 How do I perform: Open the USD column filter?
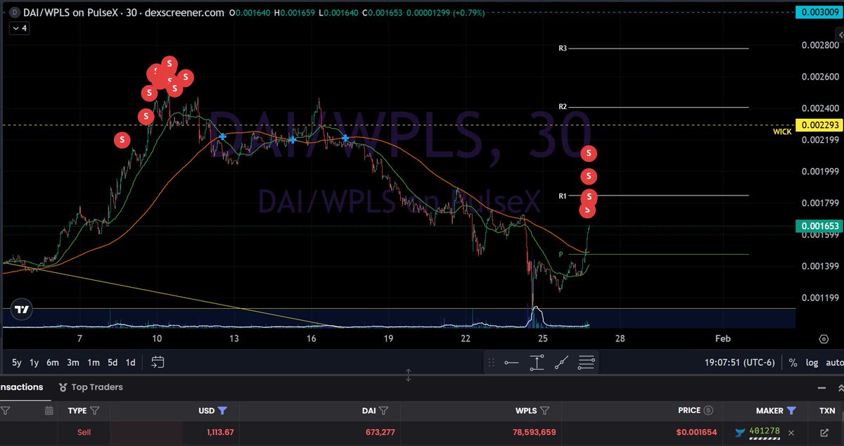click(x=222, y=410)
